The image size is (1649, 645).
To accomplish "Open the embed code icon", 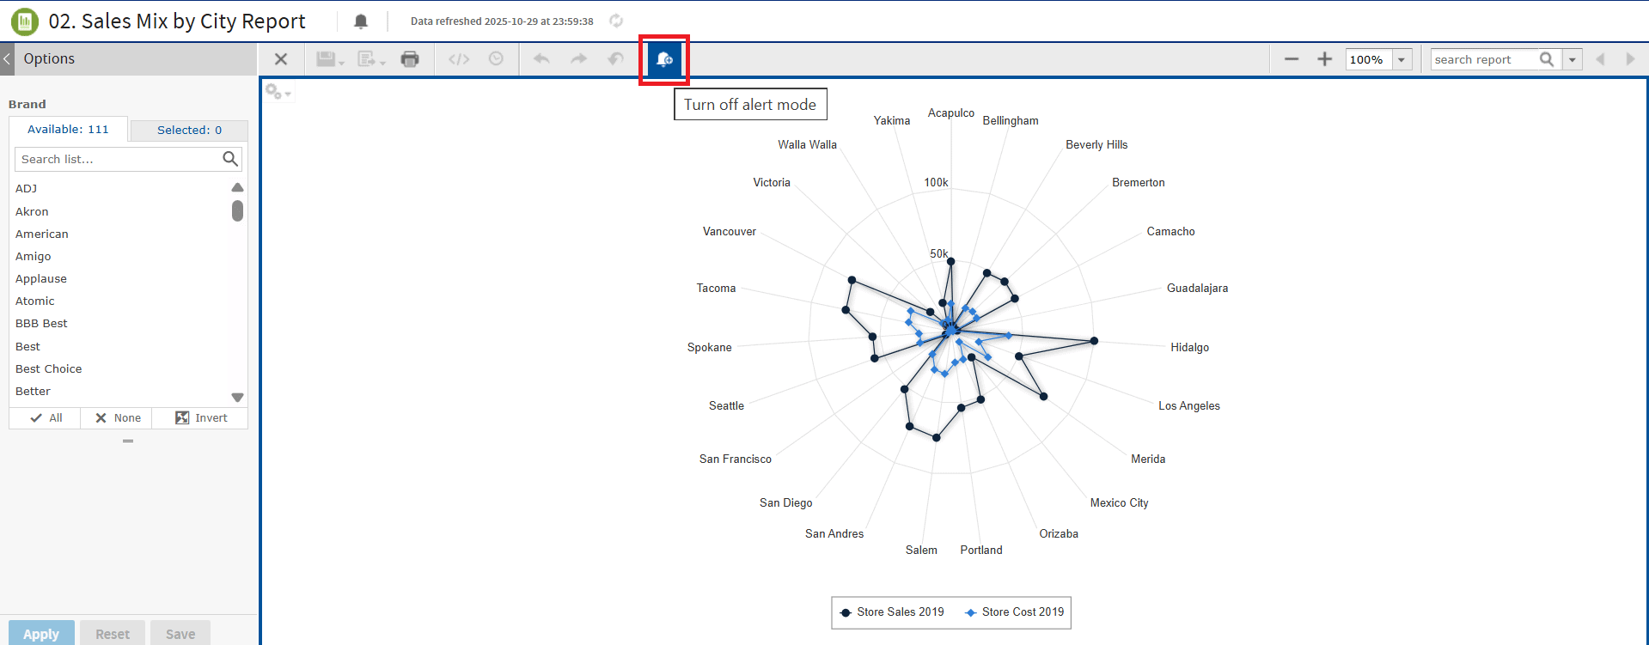I will coord(459,59).
